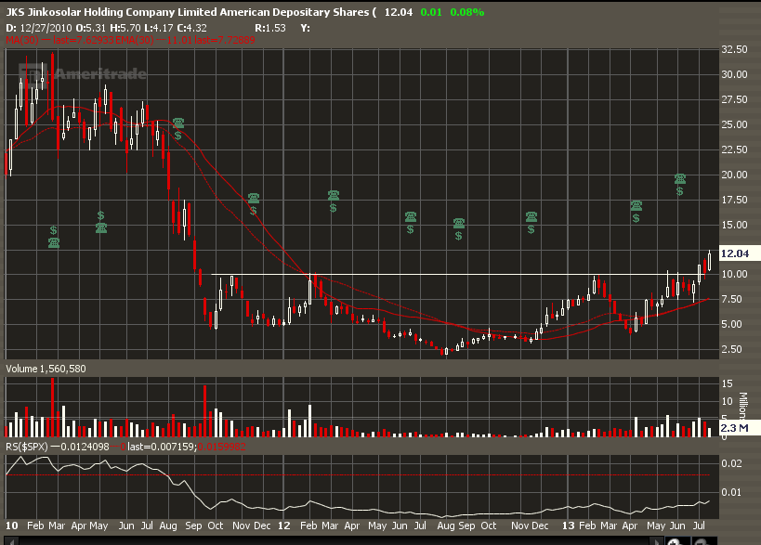The image size is (761, 545).
Task: Click the JKS Jinkosolar chart title text
Action: coord(190,12)
